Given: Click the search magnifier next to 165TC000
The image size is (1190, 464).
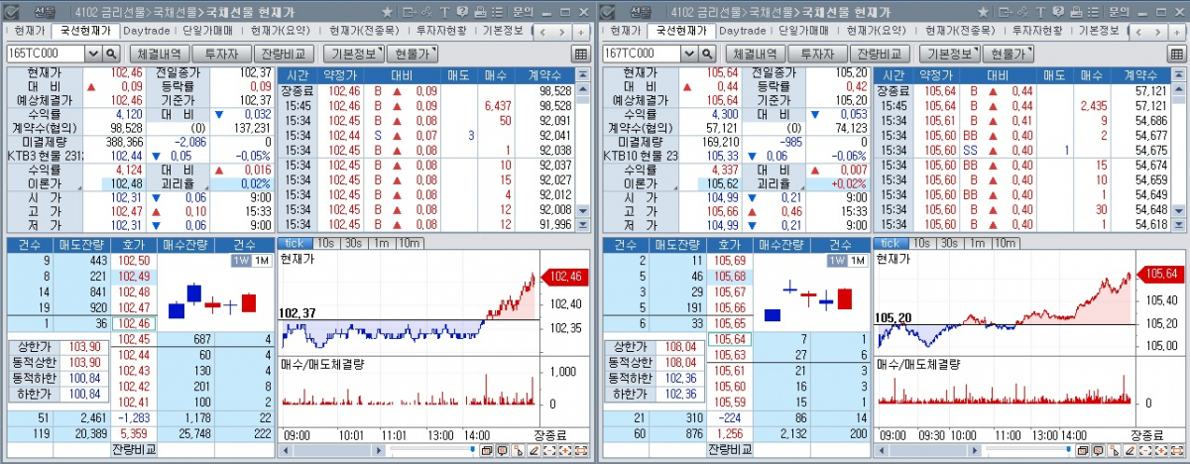Looking at the screenshot, I should pyautogui.click(x=111, y=54).
